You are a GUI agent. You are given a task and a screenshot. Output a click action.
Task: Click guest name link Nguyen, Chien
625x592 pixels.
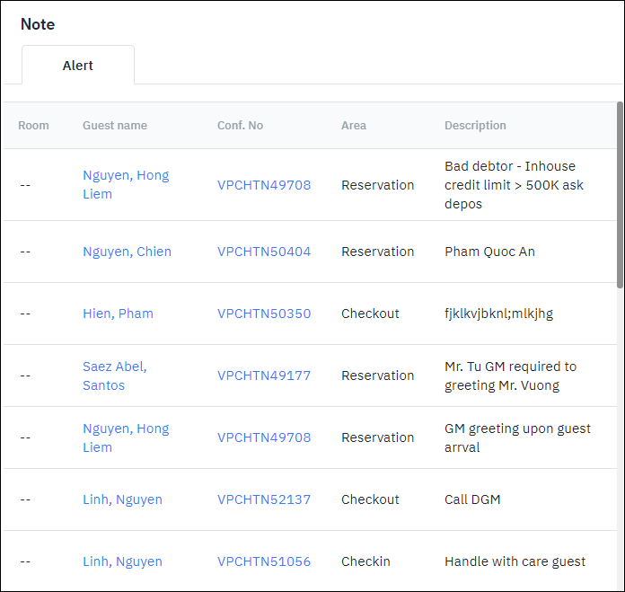click(x=127, y=252)
